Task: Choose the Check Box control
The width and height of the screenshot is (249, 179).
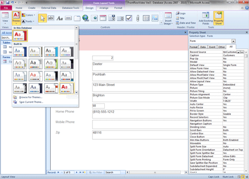Action: tap(129, 18)
